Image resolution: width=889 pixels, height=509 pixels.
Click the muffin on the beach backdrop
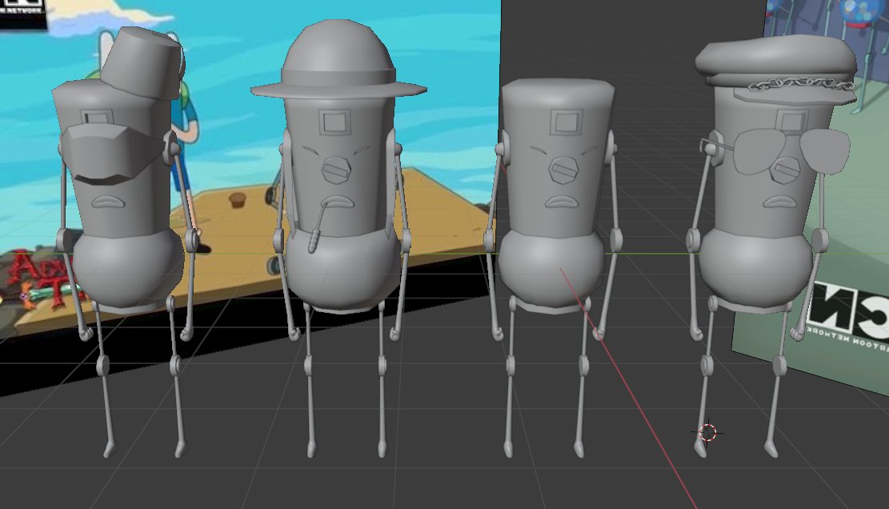(x=238, y=198)
